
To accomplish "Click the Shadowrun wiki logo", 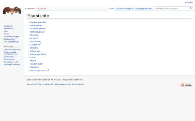I will 12,11.
